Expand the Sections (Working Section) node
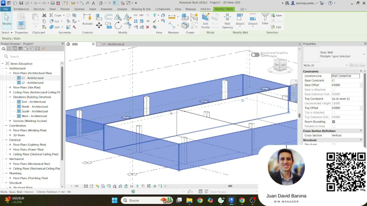This screenshot has width=367, height=206. click(10, 121)
